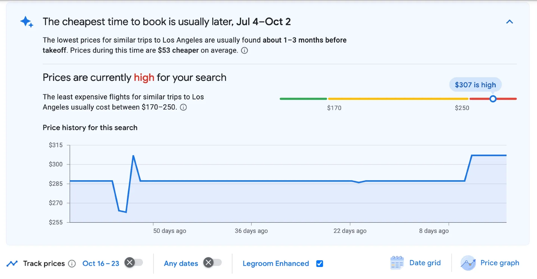
Task: Click the track prices line-chart icon
Action: tap(12, 263)
